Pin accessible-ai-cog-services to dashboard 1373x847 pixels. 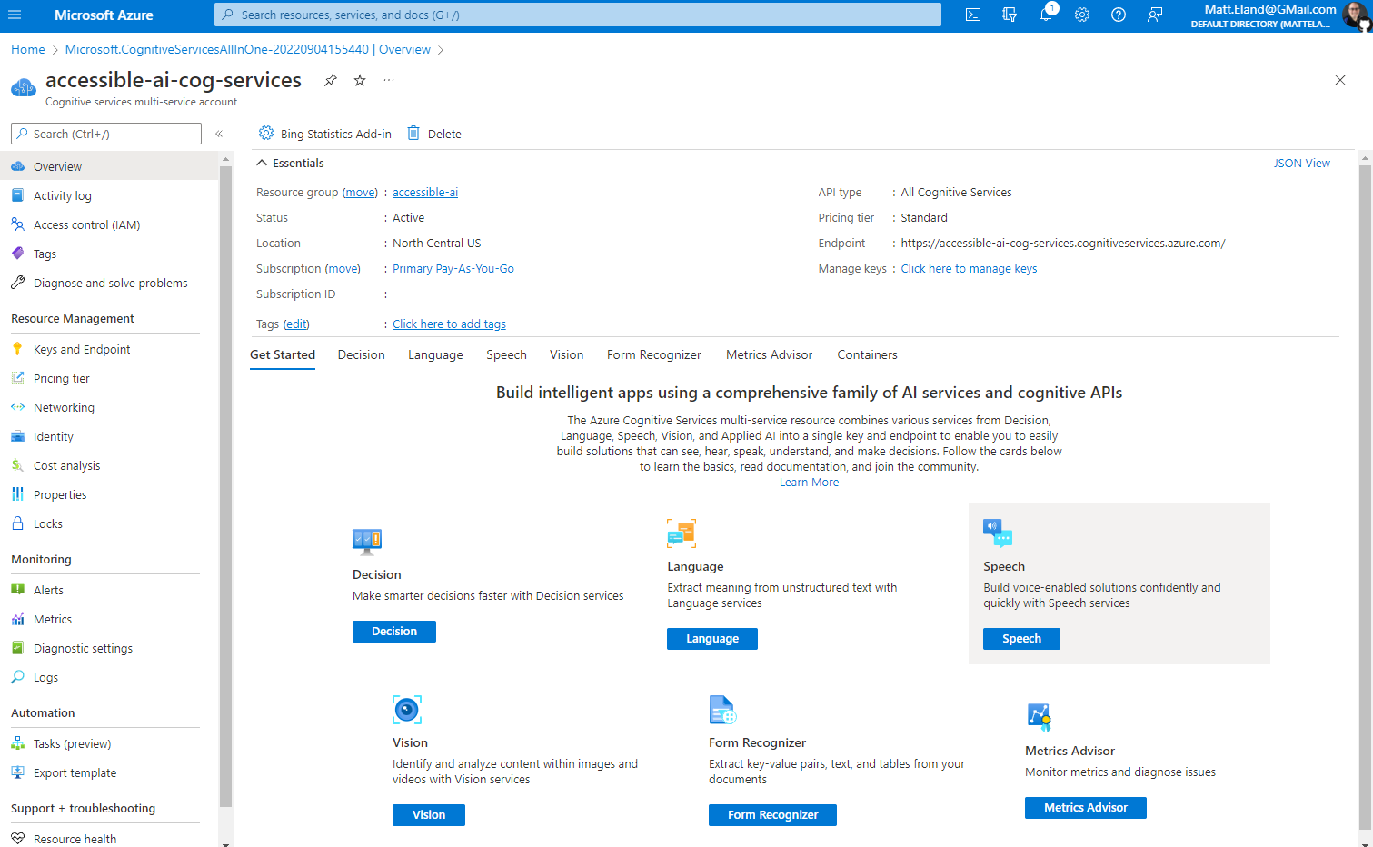(330, 80)
